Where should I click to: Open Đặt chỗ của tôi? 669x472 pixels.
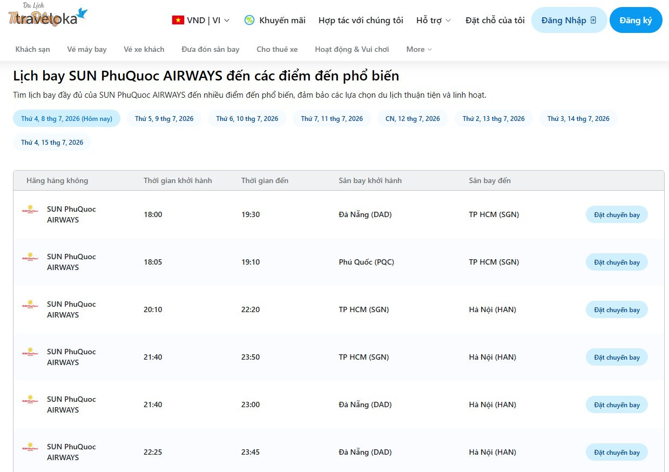[495, 20]
